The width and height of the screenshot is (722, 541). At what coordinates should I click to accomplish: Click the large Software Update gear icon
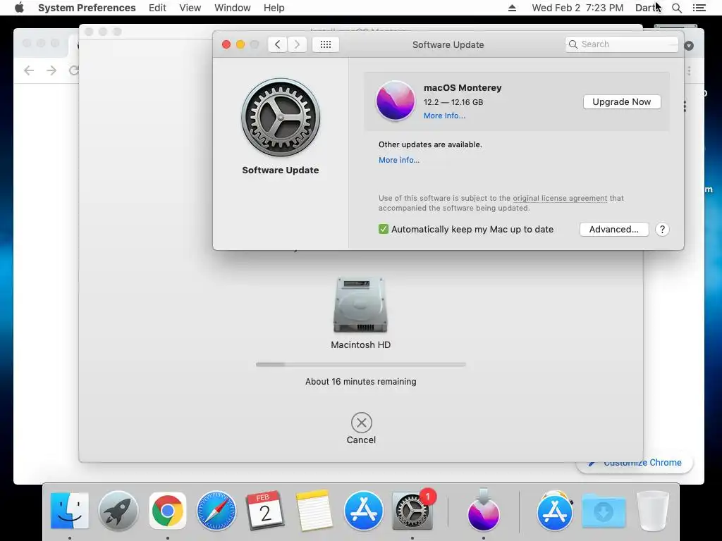pyautogui.click(x=281, y=118)
